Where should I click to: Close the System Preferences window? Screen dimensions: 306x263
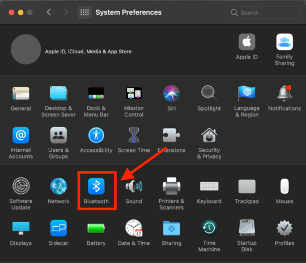[11, 12]
